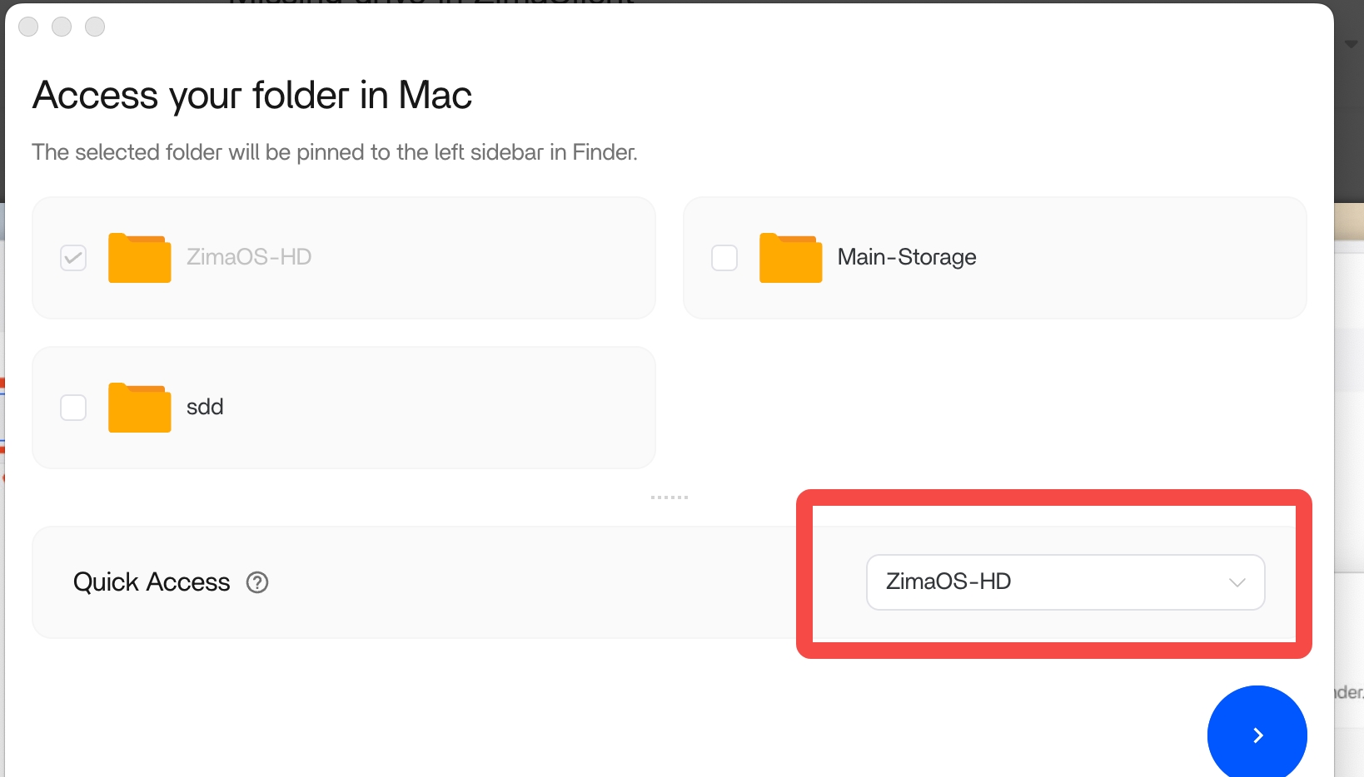Click the Main-Storage folder icon
The width and height of the screenshot is (1364, 777).
coord(790,258)
